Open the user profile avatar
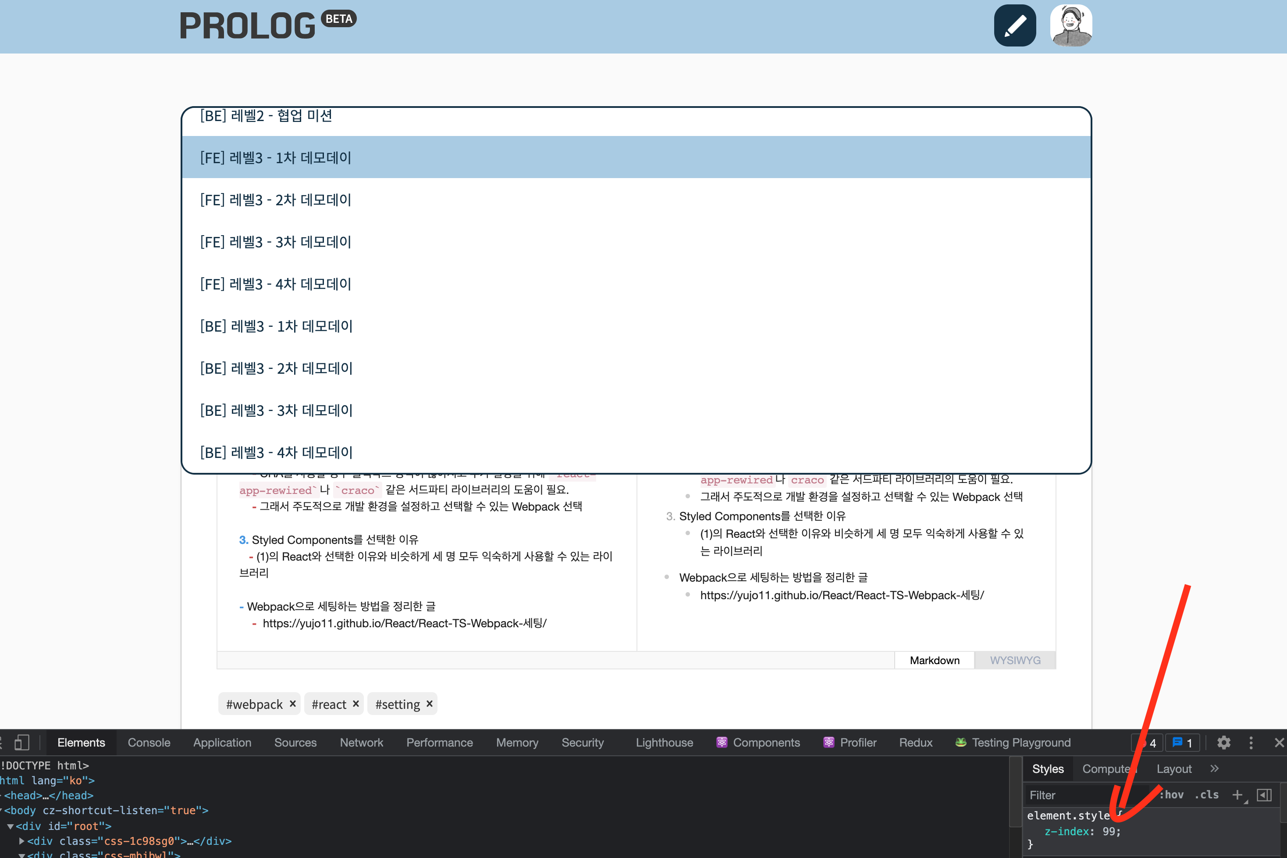The image size is (1287, 858). click(1070, 26)
